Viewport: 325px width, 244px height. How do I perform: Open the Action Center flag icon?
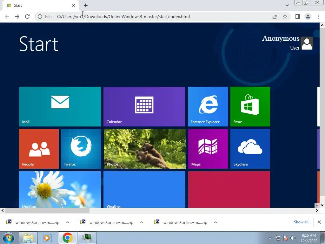coord(285,238)
